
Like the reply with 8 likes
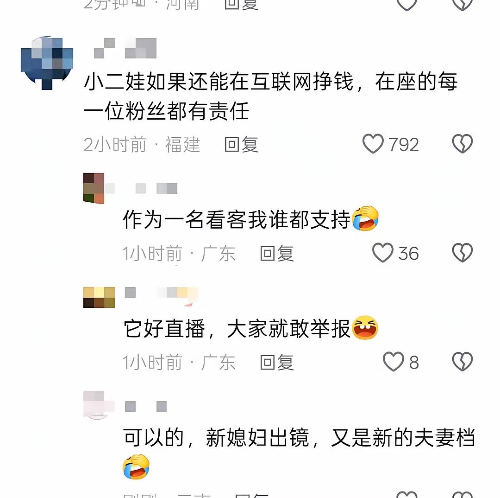[x=393, y=362]
